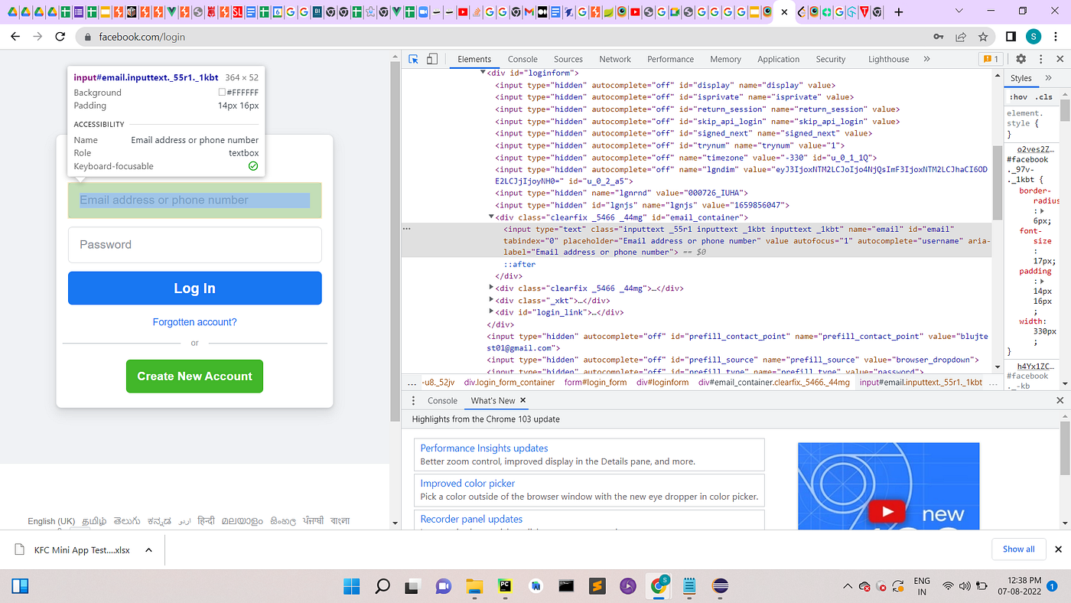Click the Forgotten account link
Image resolution: width=1071 pixels, height=603 pixels.
pos(194,321)
